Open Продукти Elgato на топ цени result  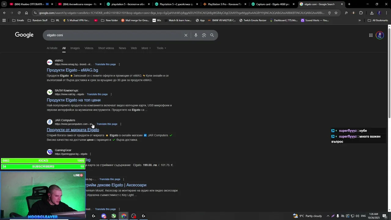coord(74,100)
